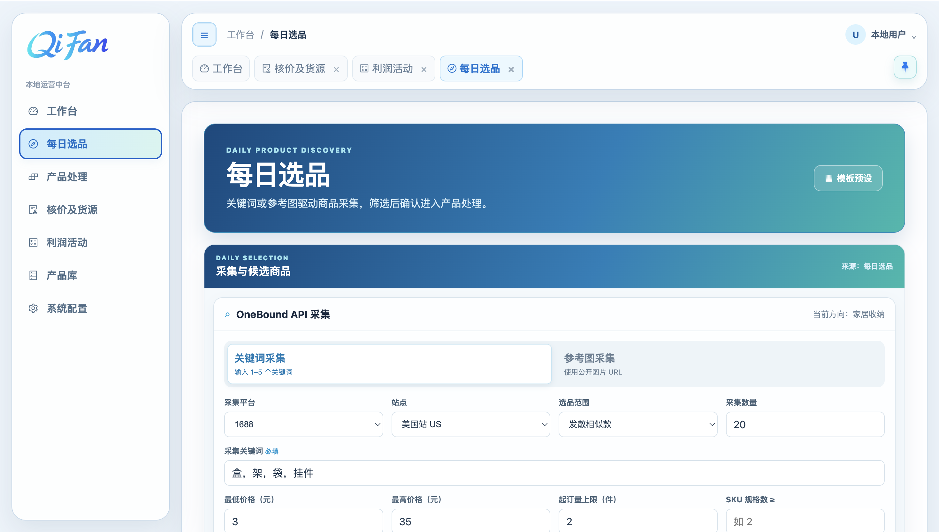The height and width of the screenshot is (532, 939).
Task: Click the 每日选品 compass icon in sidebar
Action: 33,144
